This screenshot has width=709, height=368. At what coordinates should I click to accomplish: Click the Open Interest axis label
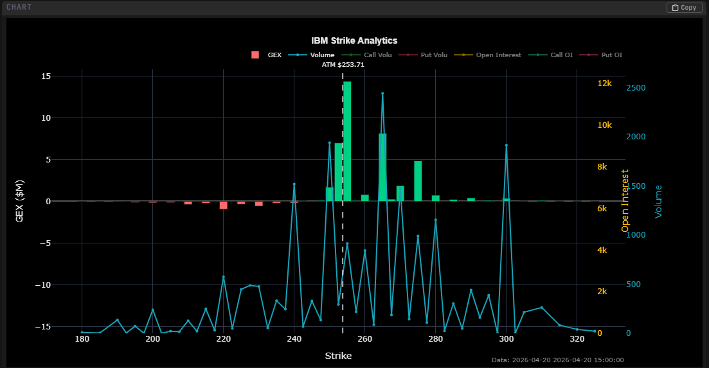625,201
